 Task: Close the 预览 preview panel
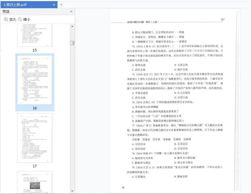[71, 12]
